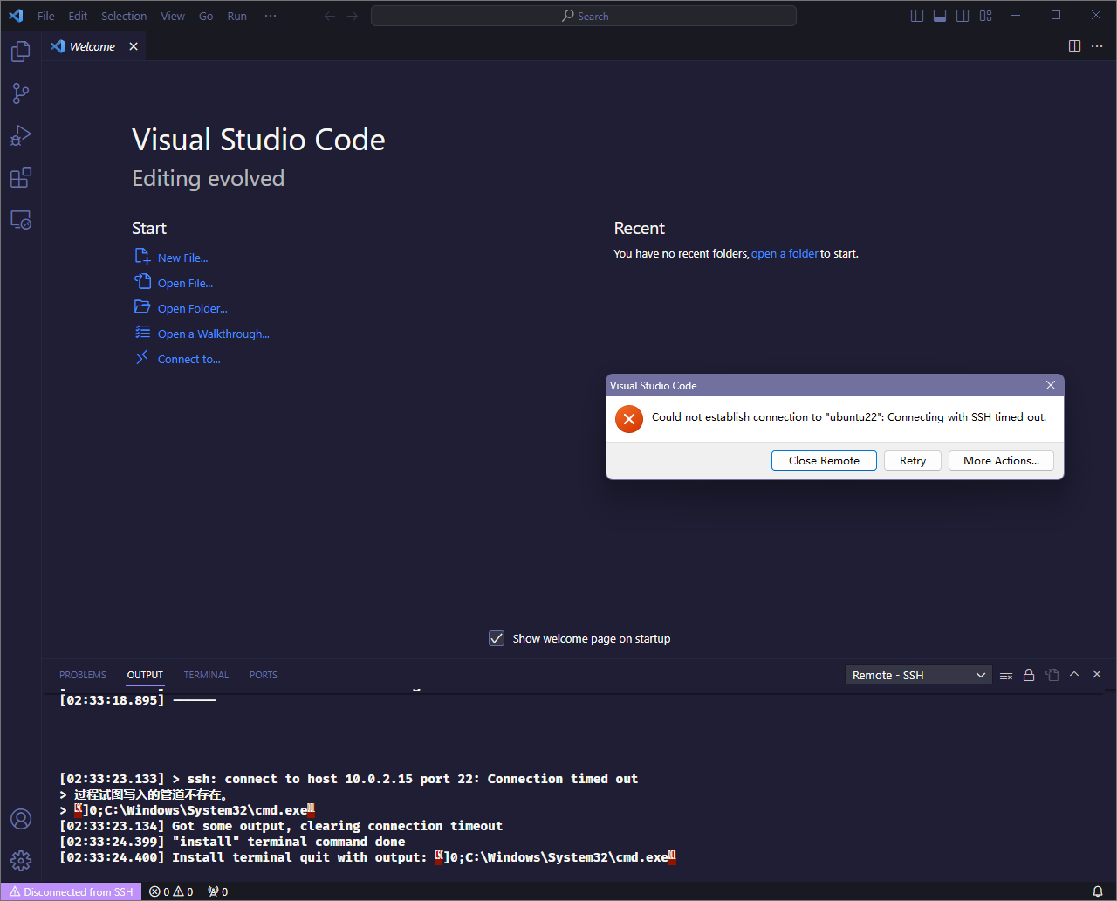Close the Visual Studio Code error dialog
This screenshot has width=1117, height=901.
click(x=1051, y=385)
